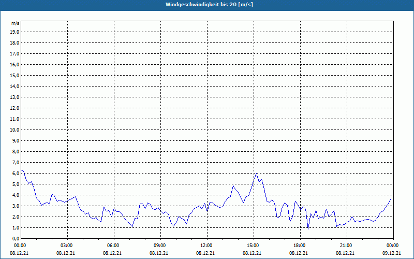Viewport: 414px width, 259px height.
Task: Select the 19,0 y-axis label
Action: [15, 32]
